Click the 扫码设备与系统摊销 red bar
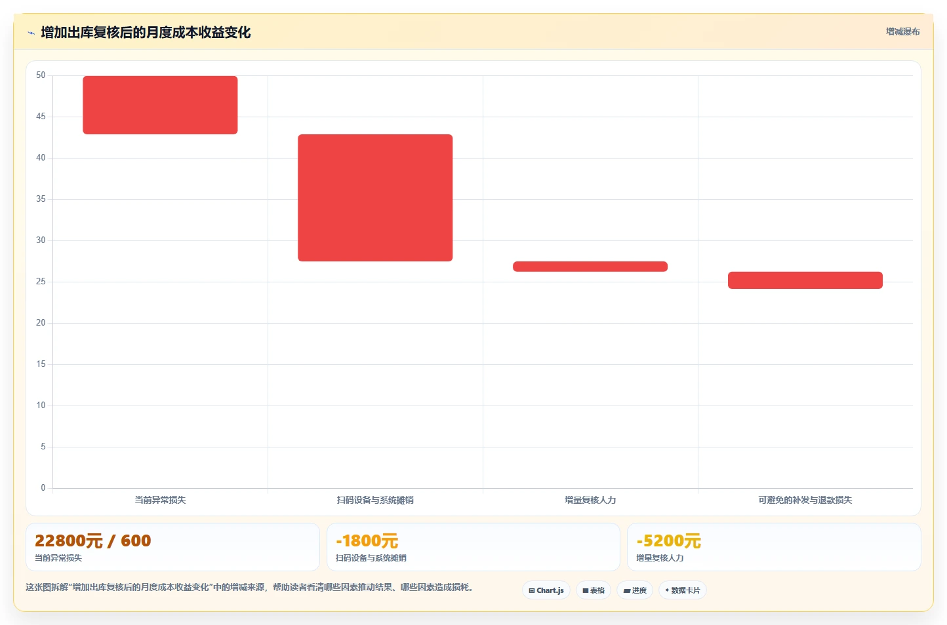This screenshot has height=625, width=947. pyautogui.click(x=375, y=198)
